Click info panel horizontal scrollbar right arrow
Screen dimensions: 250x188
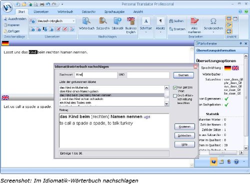[241, 152]
